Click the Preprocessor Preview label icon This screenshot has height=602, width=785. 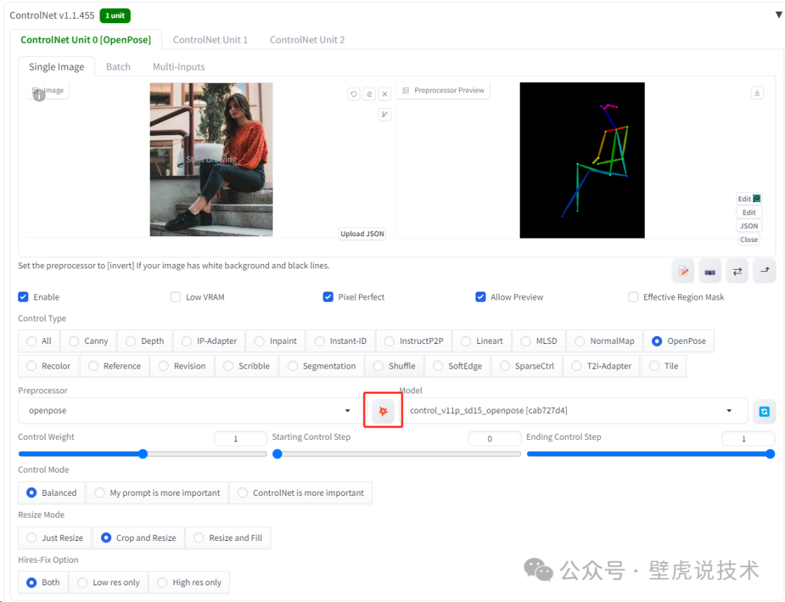coord(406,91)
